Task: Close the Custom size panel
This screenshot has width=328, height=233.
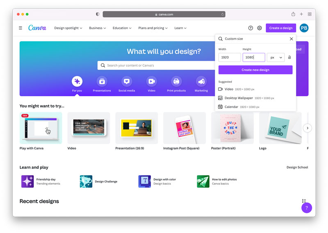Action: point(291,39)
